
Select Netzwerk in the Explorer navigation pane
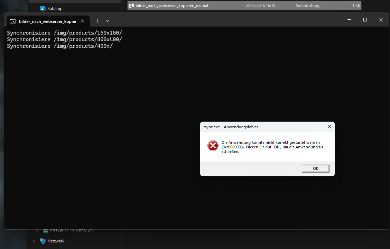[56, 241]
